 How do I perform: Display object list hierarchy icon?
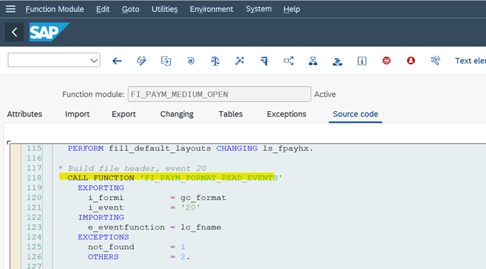click(x=313, y=61)
